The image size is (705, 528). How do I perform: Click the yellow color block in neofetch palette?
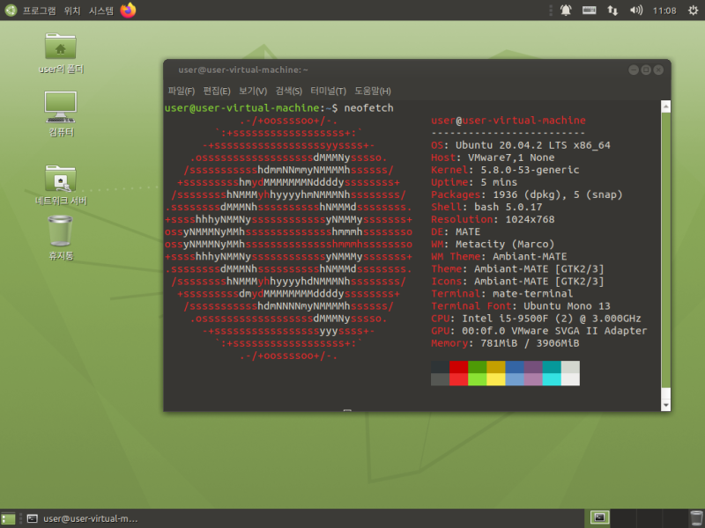point(496,373)
